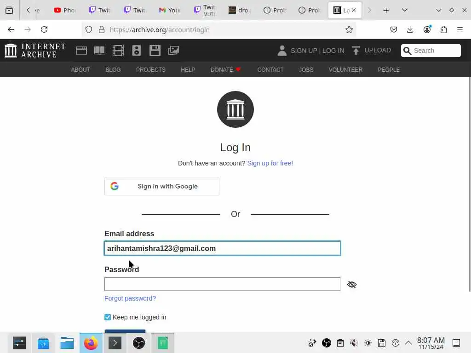The width and height of the screenshot is (471, 353).
Task: Click the muted volume tray icon
Action: click(x=354, y=343)
